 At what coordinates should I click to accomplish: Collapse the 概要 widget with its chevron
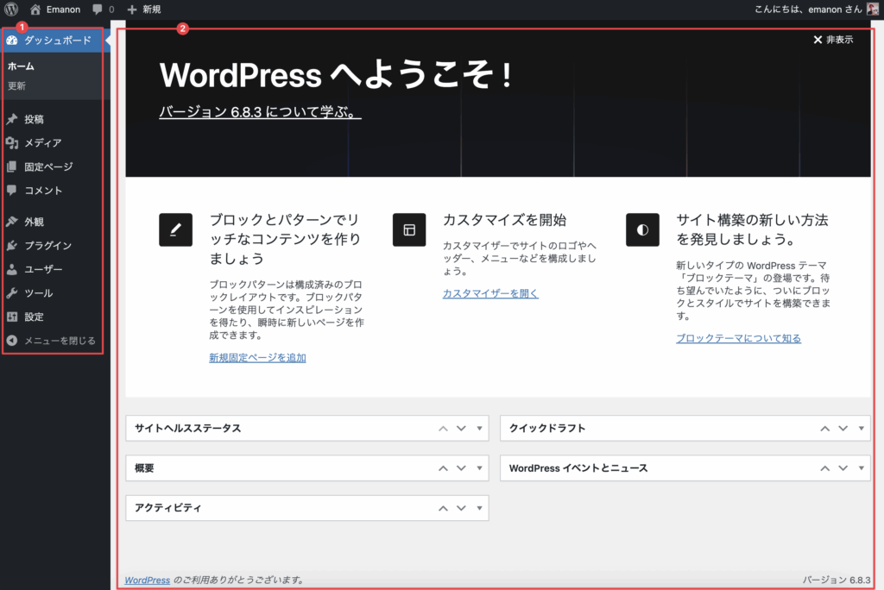coord(443,468)
